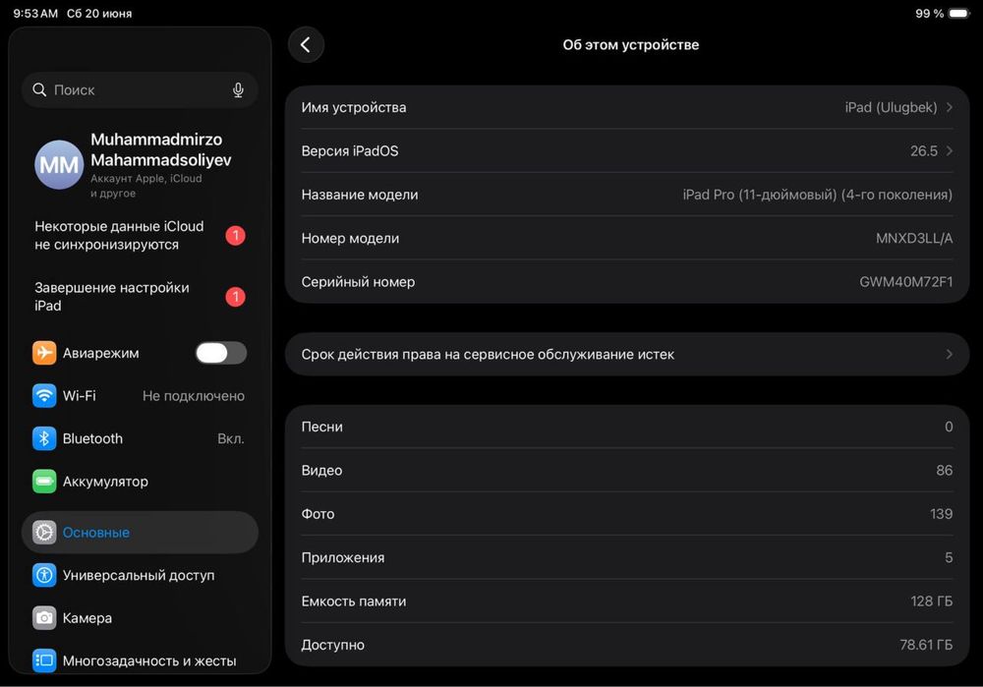This screenshot has width=983, height=687.
Task: Open Многозадачность и жесты settings
Action: coord(140,660)
